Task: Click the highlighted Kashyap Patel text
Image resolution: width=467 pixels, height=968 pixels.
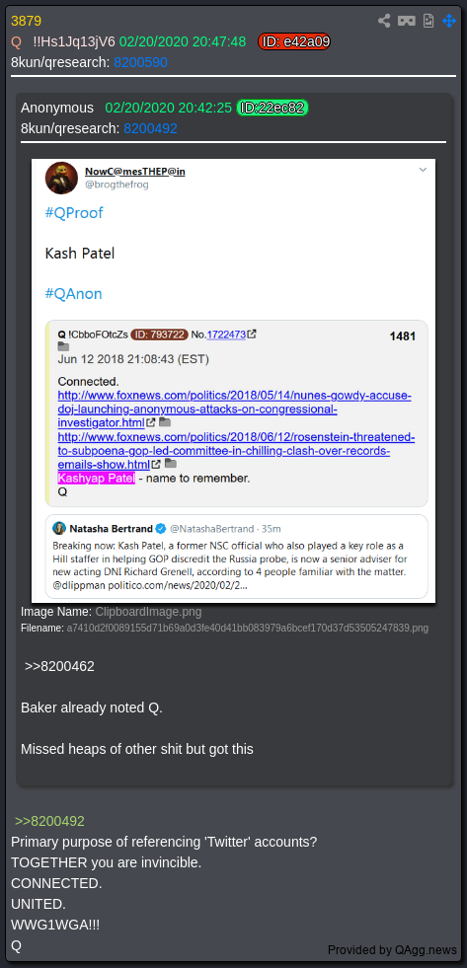Action: [97, 478]
